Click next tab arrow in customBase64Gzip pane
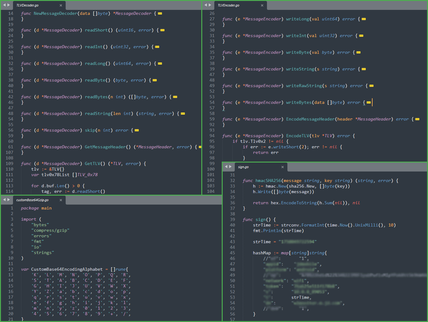The image size is (428, 322). (9, 200)
